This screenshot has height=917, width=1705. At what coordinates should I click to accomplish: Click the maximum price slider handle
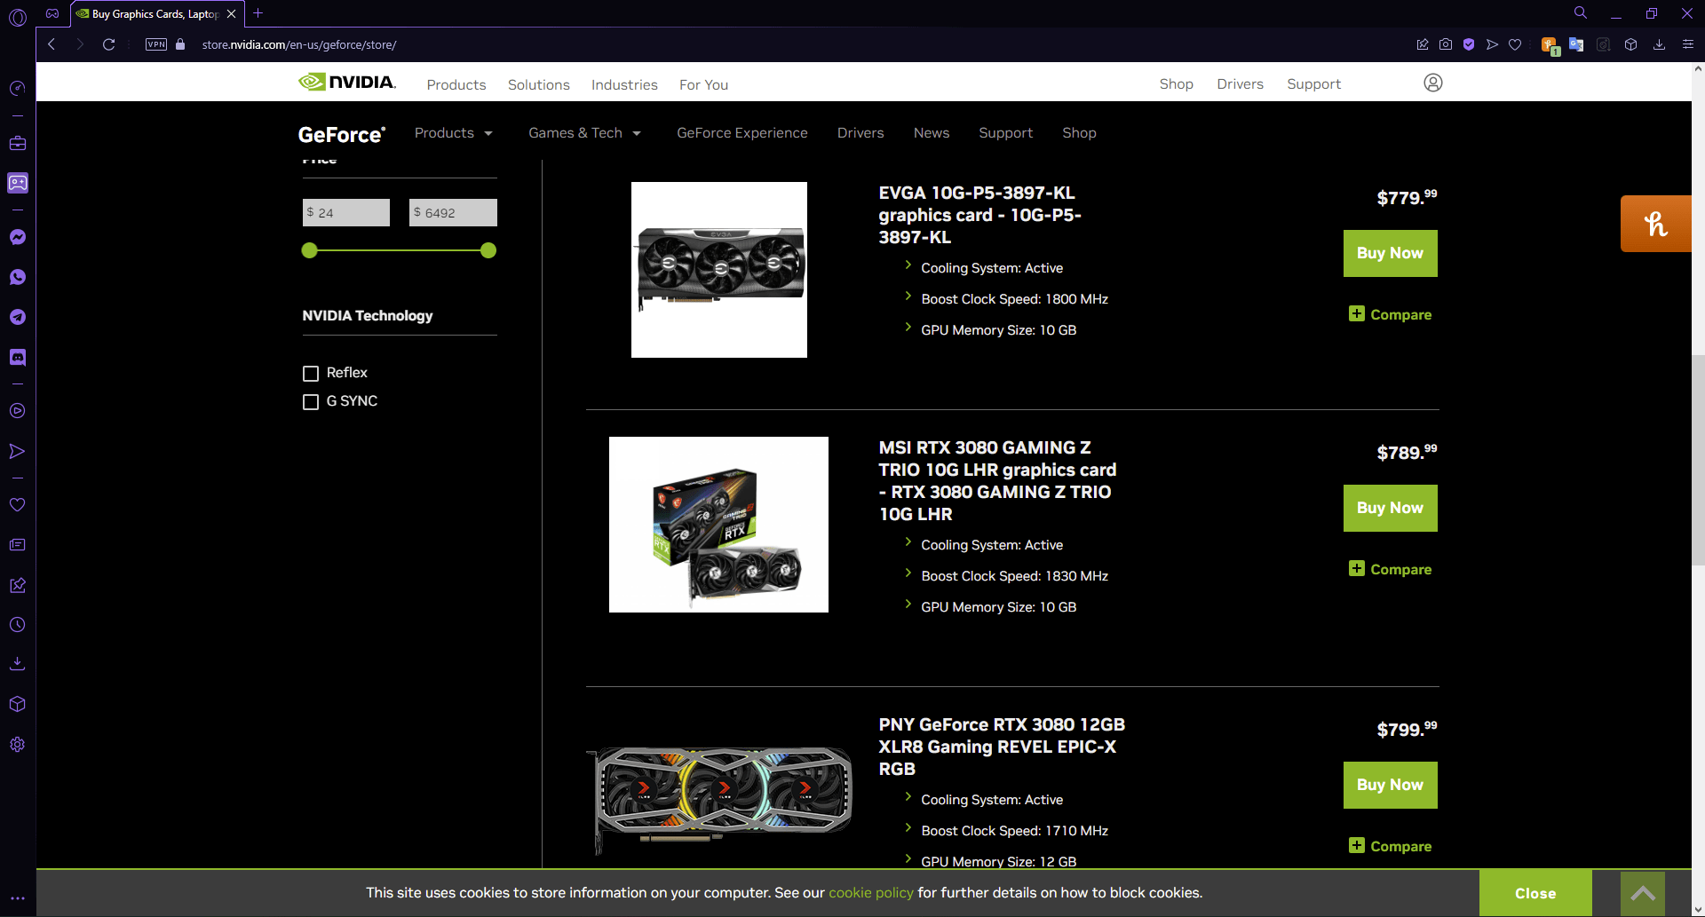tap(488, 250)
